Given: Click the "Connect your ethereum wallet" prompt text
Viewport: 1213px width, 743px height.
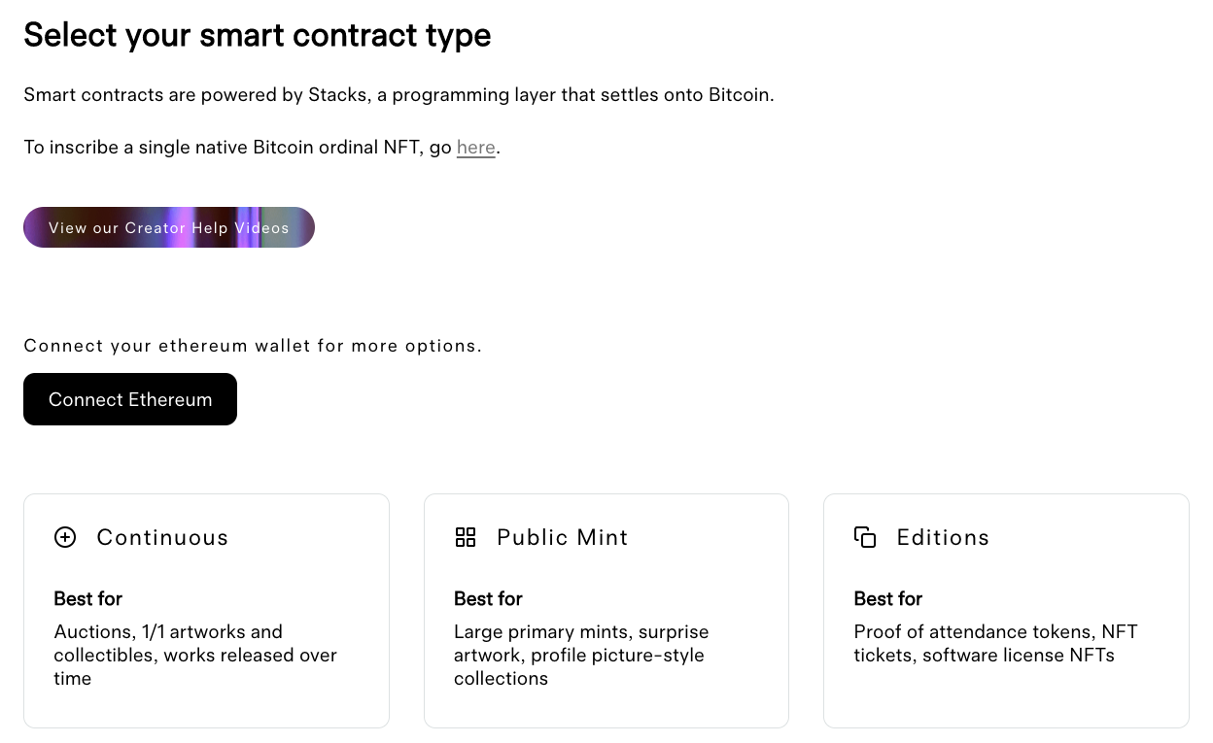Looking at the screenshot, I should [x=253, y=346].
